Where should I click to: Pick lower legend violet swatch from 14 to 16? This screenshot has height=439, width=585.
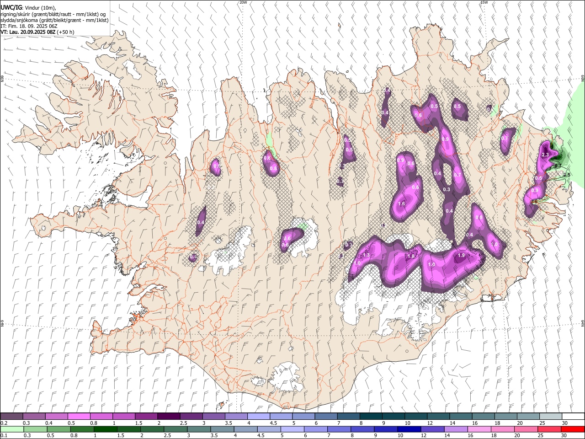point(456,429)
